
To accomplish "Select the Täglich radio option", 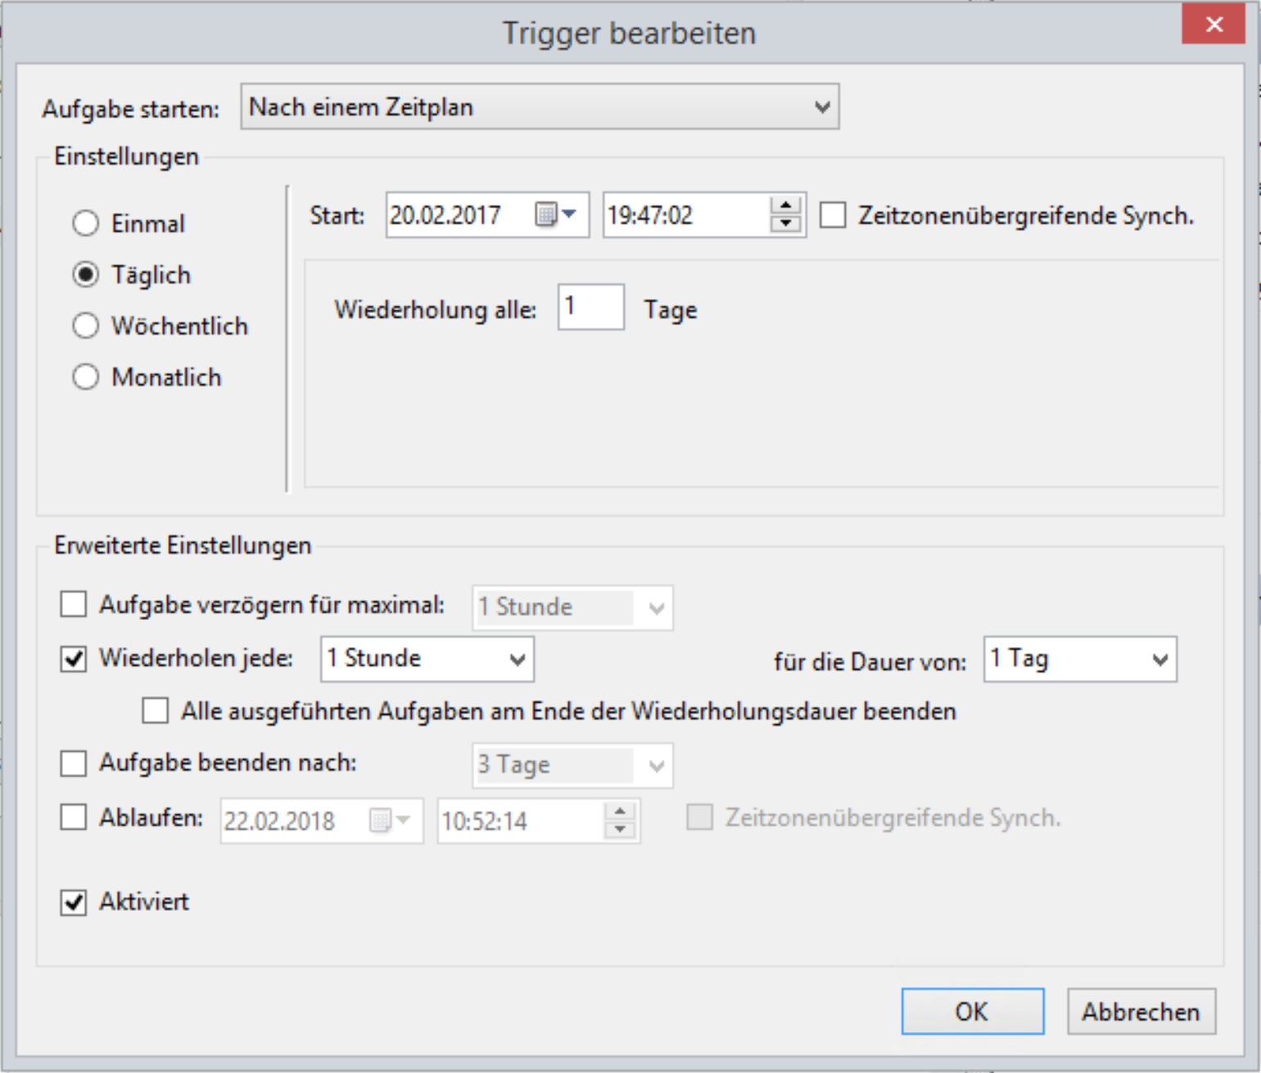I will [x=86, y=274].
